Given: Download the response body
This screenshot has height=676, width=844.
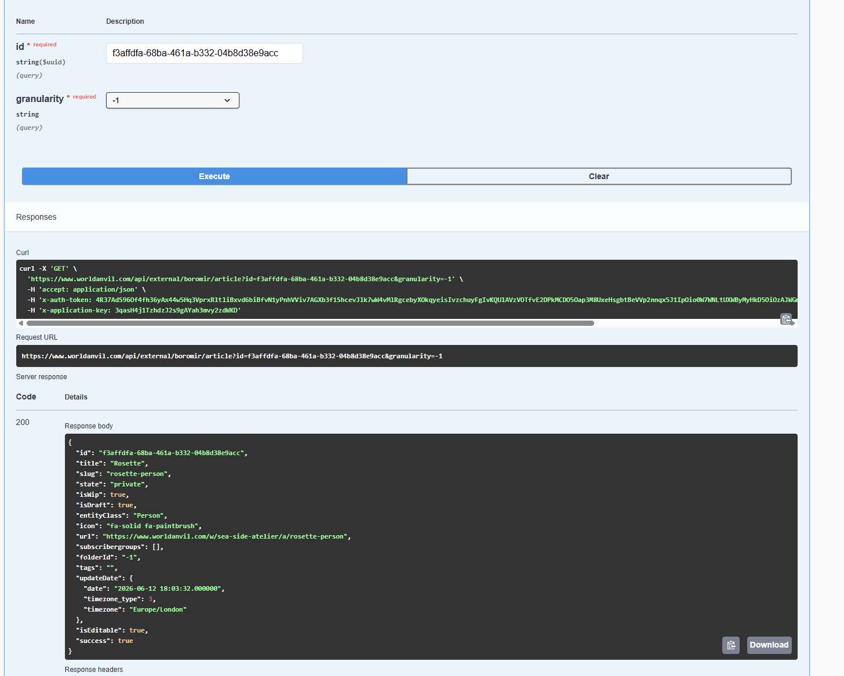Looking at the screenshot, I should click(x=769, y=645).
